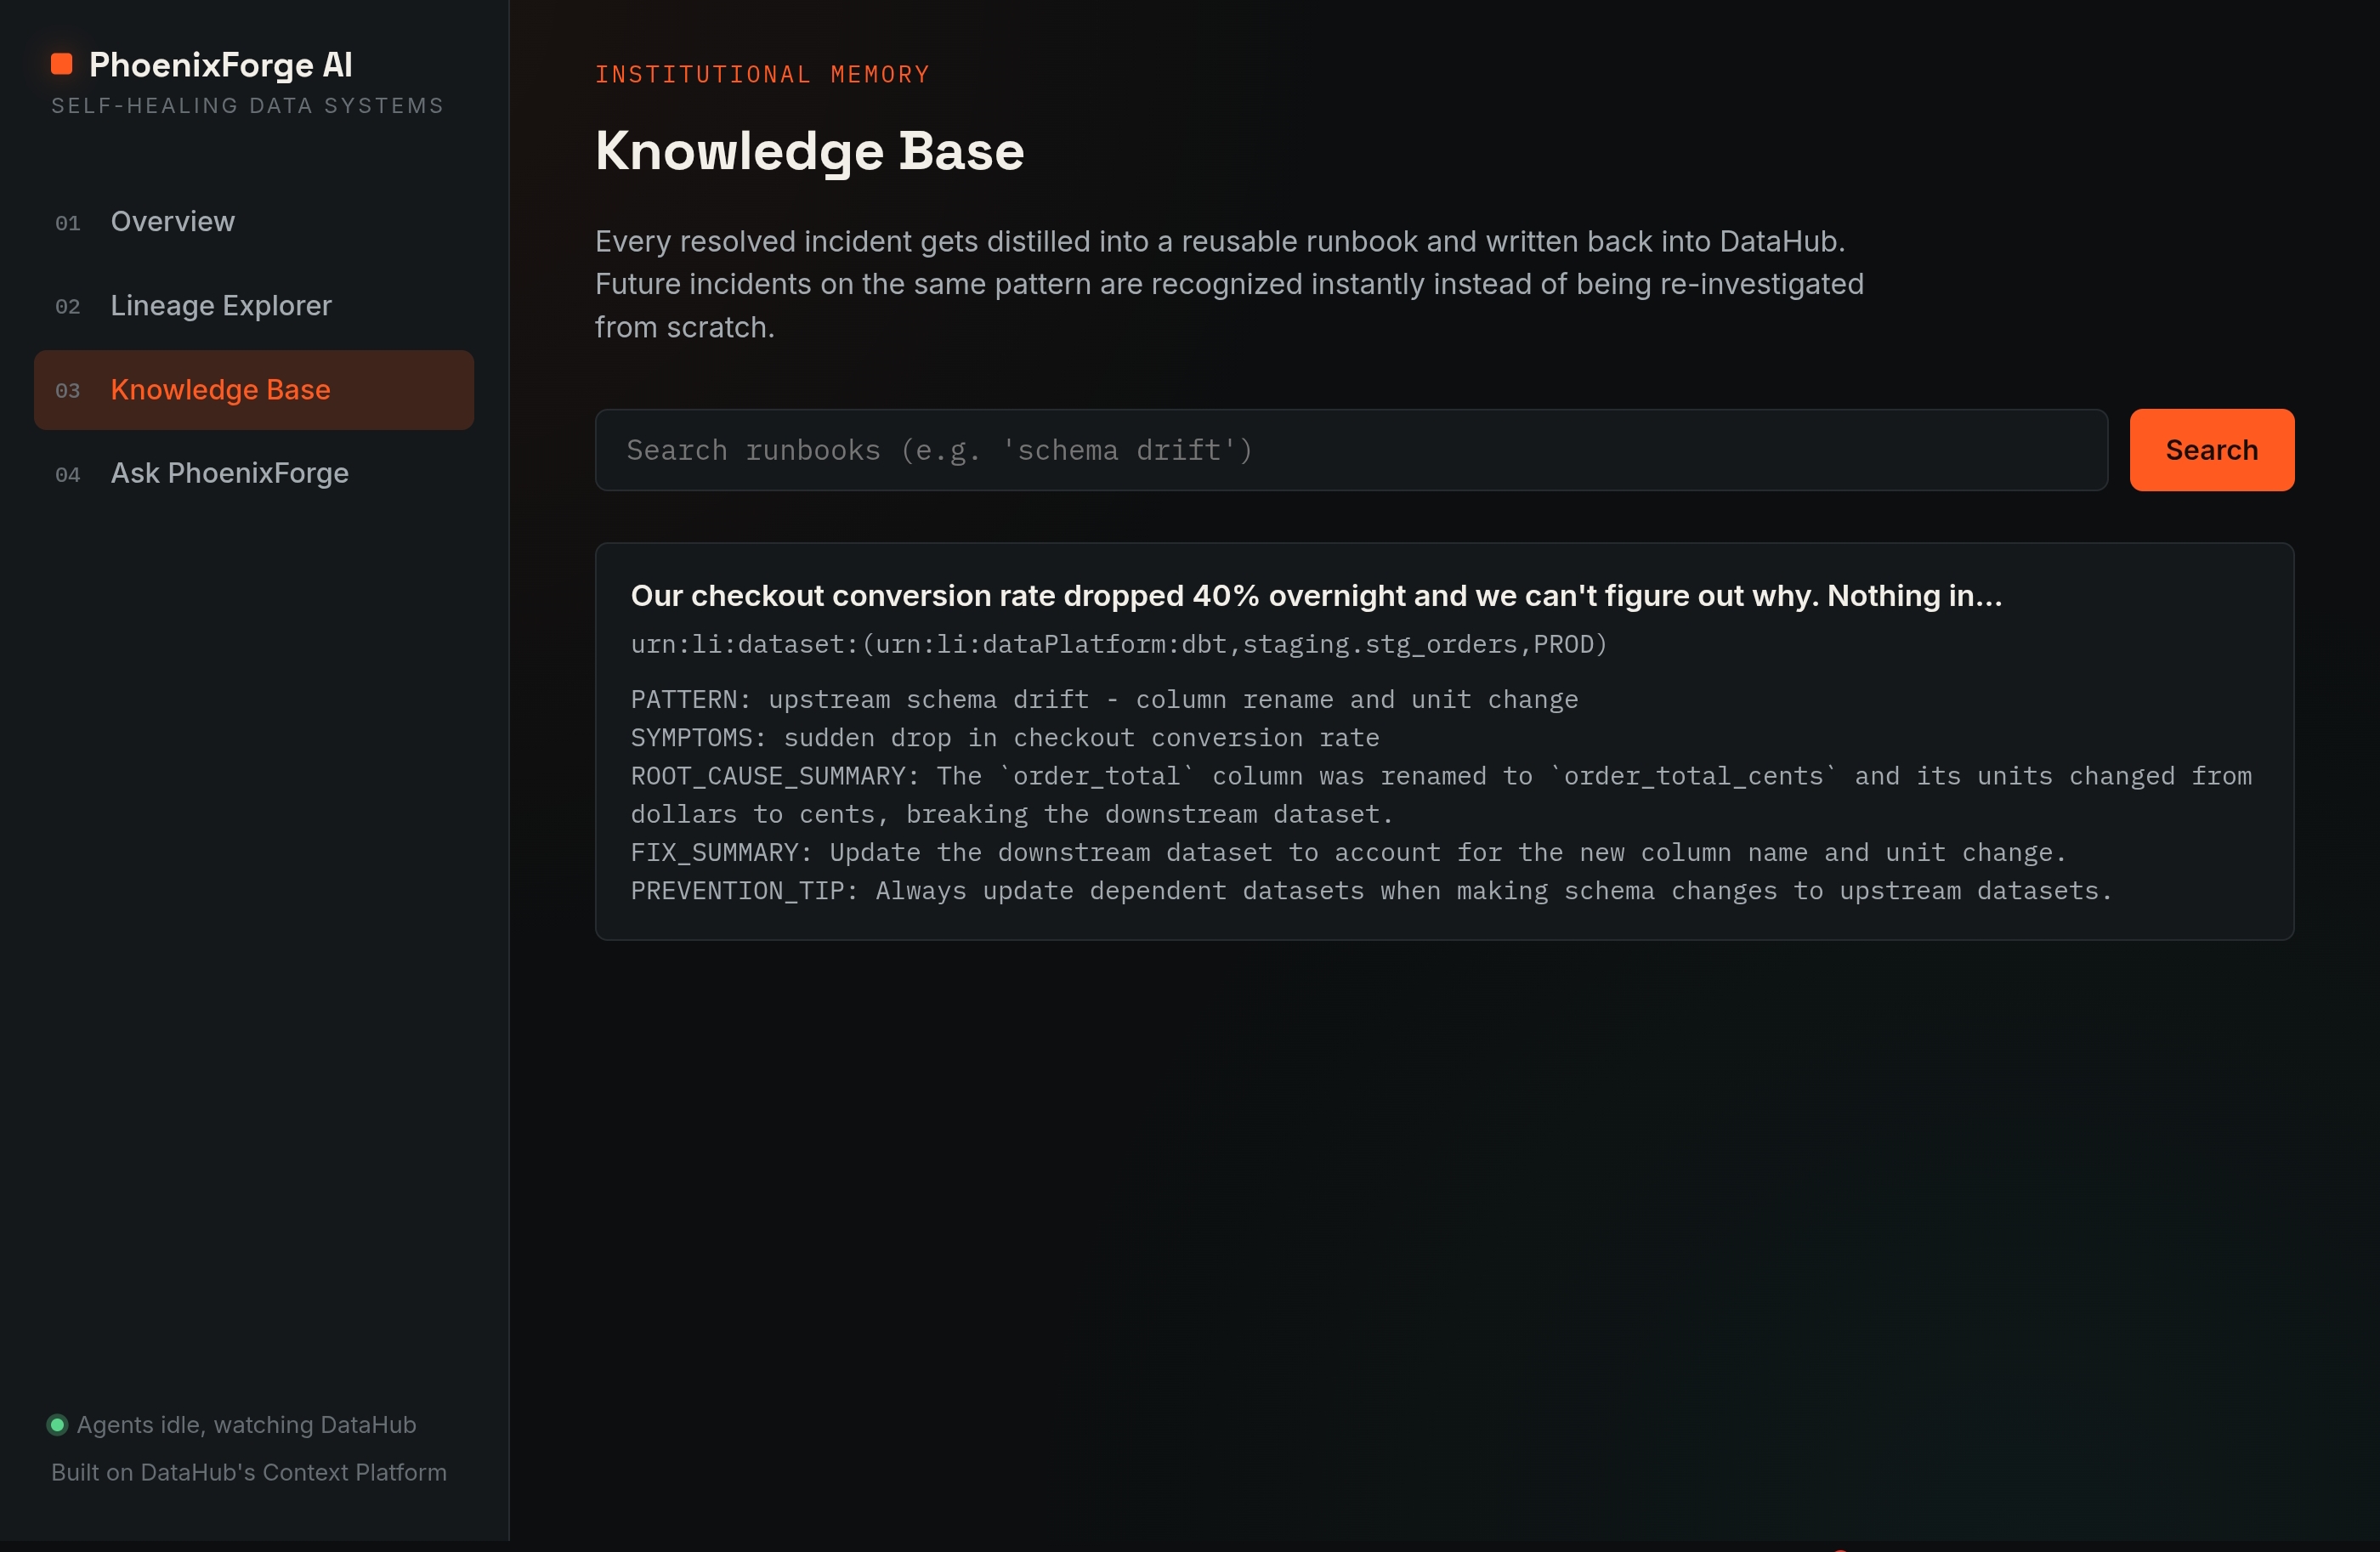Open the checkout conversion rate runbook card title
Image resolution: width=2380 pixels, height=1552 pixels.
point(1316,596)
